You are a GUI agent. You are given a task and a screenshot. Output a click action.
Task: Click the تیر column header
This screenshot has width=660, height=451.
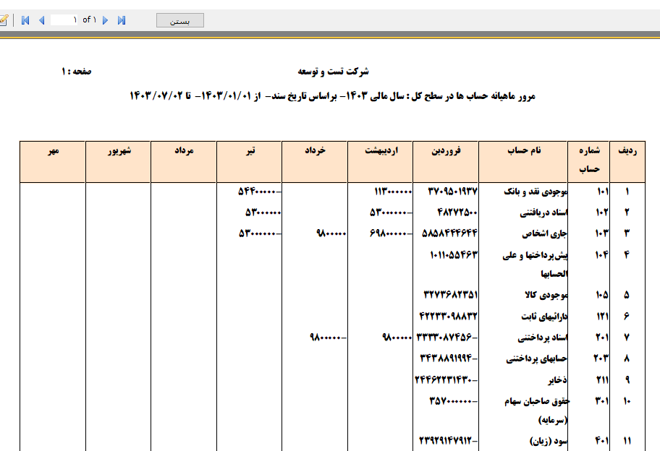click(x=249, y=162)
